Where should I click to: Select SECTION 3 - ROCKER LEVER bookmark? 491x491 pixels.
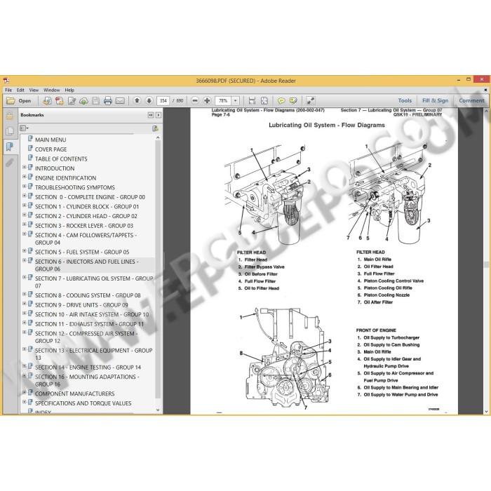pyautogui.click(x=84, y=226)
